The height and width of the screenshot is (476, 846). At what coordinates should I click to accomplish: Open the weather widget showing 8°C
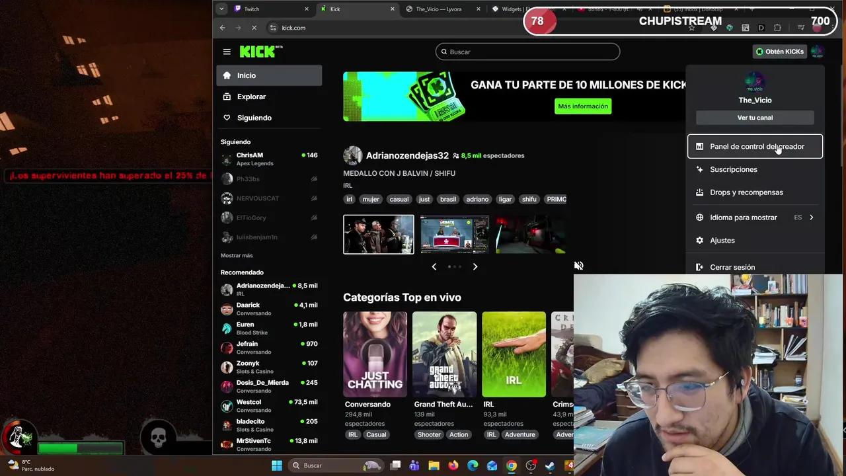tap(30, 465)
